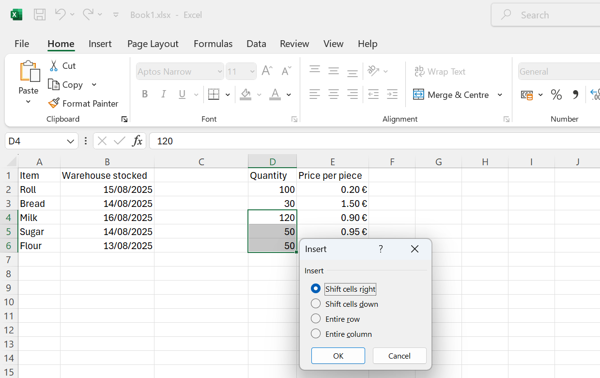Click Cancel in Insert dialog
Image resolution: width=600 pixels, height=378 pixels.
coord(400,356)
